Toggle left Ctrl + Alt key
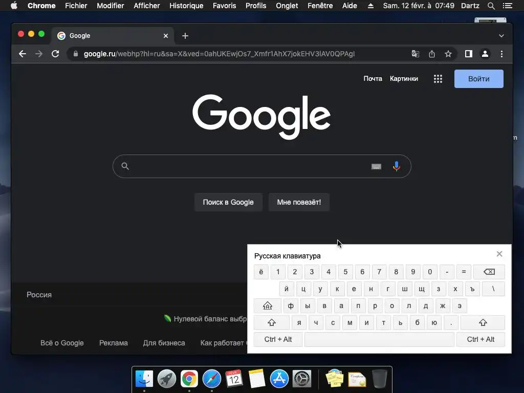Viewport: 524px width, 393px height. point(278,340)
